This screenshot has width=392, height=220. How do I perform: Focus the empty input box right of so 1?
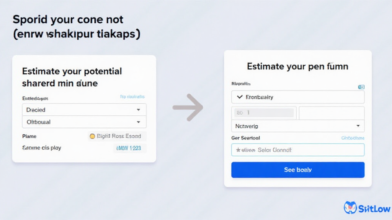click(x=332, y=113)
